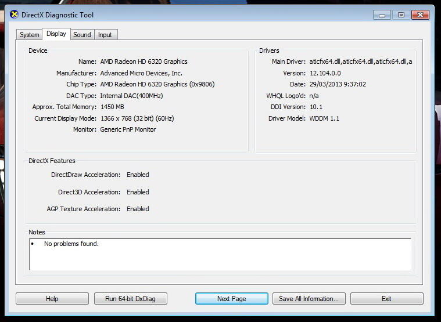Click display mode '1366 x 768 (32 bit) (60Hz)'
The image size is (441, 322).
[x=137, y=118]
